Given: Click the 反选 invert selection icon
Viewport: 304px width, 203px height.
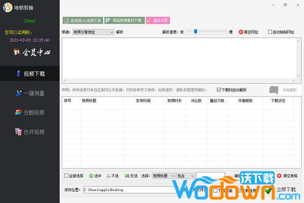Looking at the screenshot, I should click(x=127, y=176).
